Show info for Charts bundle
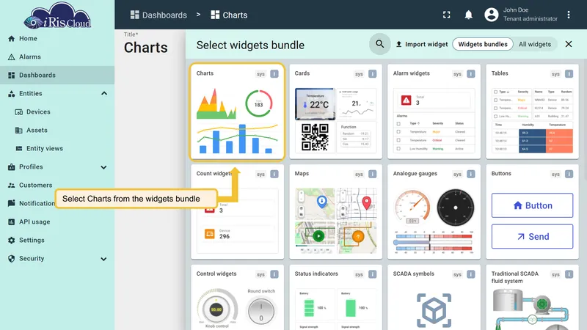 point(274,74)
